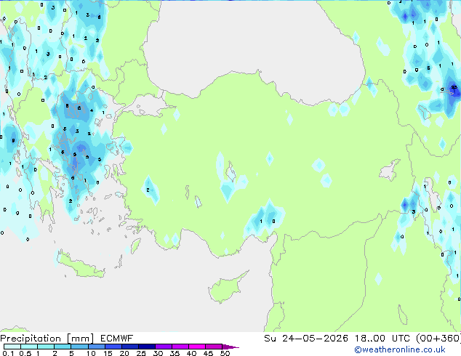Click the "45" legend scale label
This screenshot has width=461, height=356.
(208, 353)
